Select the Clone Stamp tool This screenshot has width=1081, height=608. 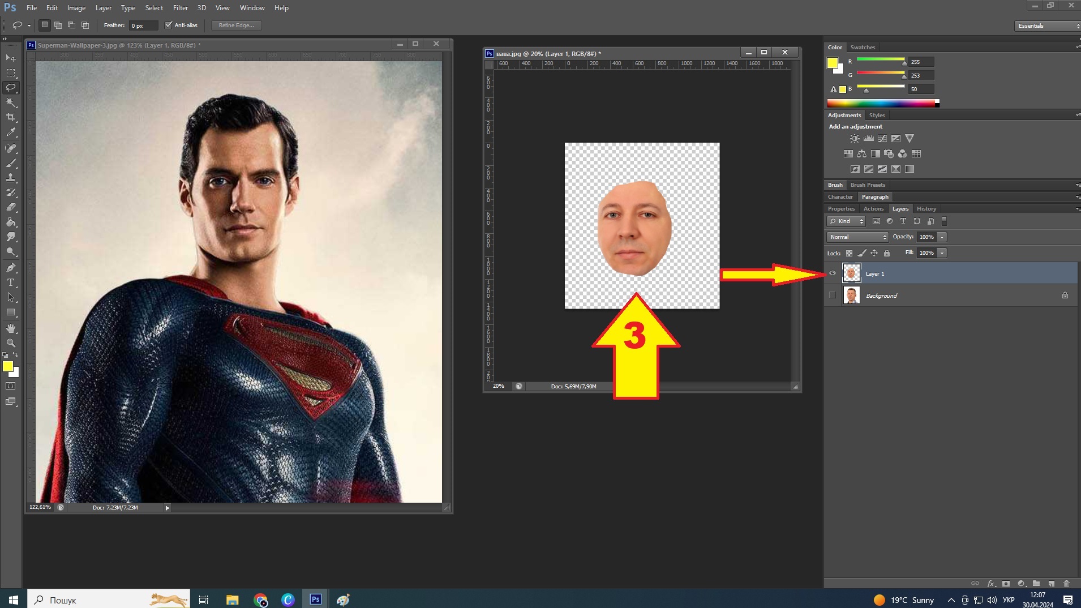click(11, 178)
